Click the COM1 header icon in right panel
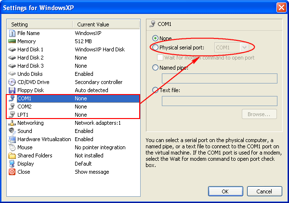This screenshot has width=289, height=203. 152,24
